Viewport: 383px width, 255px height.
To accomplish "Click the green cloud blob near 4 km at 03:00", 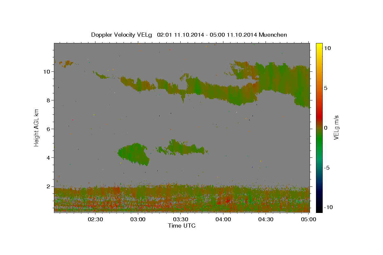I will tap(133, 154).
